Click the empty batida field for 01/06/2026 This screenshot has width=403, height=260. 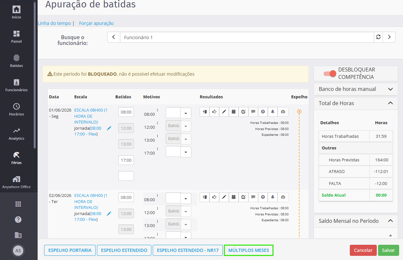[126, 176]
